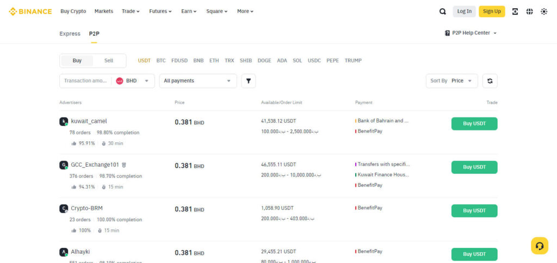Image resolution: width=557 pixels, height=263 pixels.
Task: Open the All payments dropdown
Action: [198, 81]
